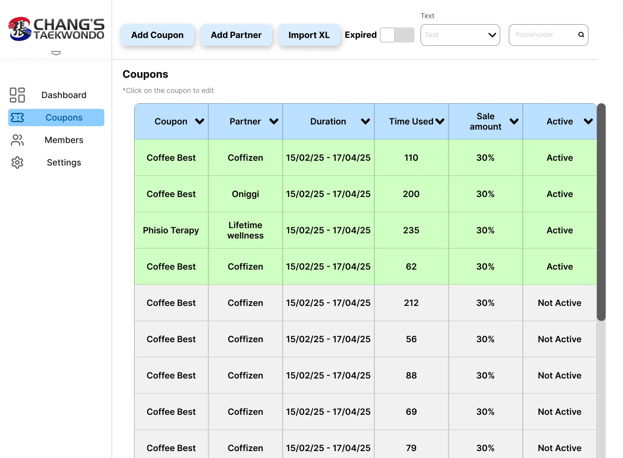Collapse the sidebar header chevron
This screenshot has height=458, width=623.
[x=56, y=53]
